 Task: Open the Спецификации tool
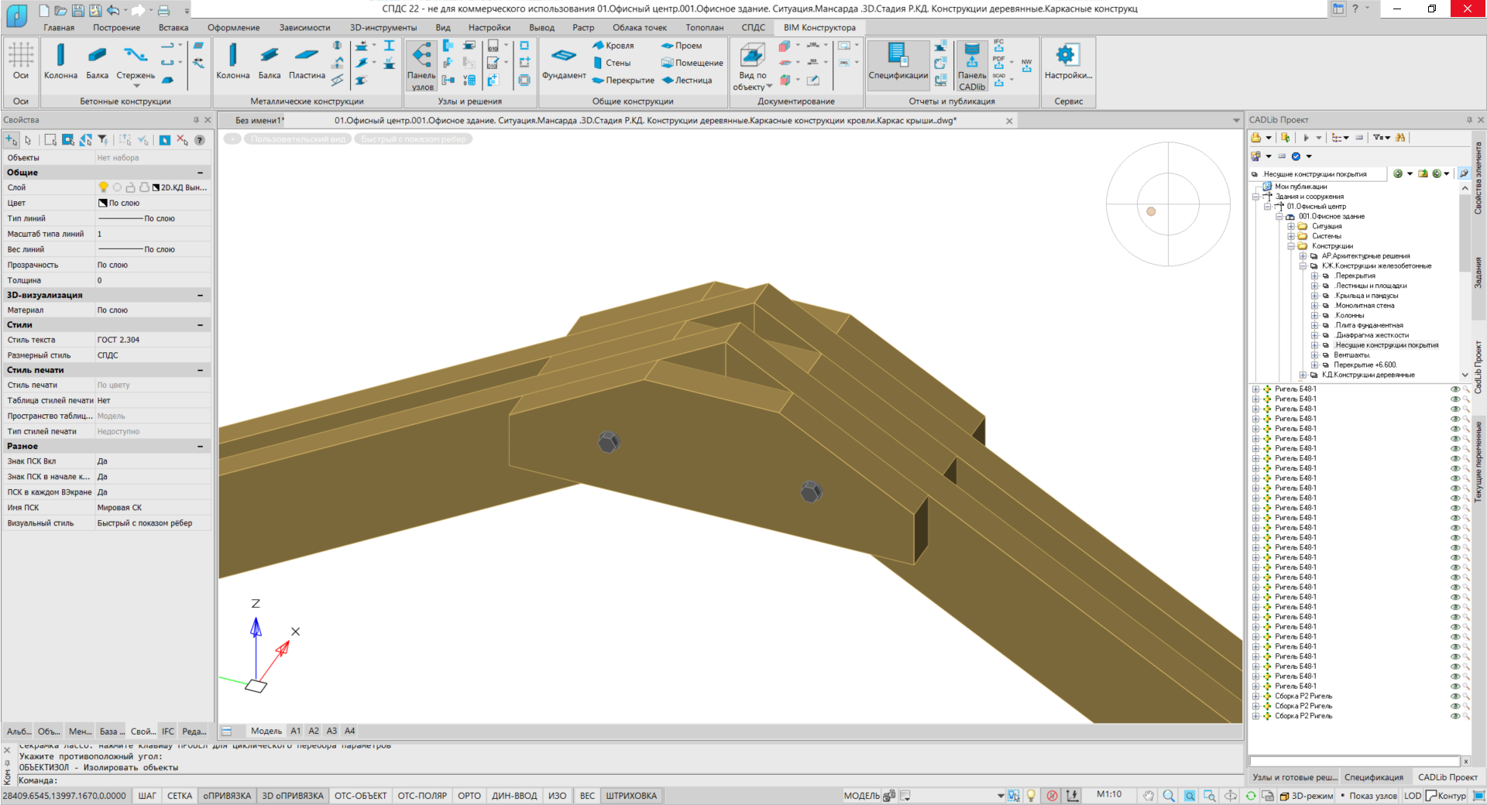[898, 56]
